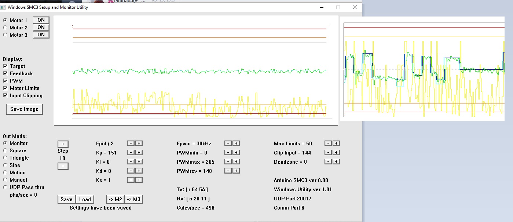The height and width of the screenshot is (222, 513).
Task: Click the motor monitor graph area
Action: (x=196, y=71)
